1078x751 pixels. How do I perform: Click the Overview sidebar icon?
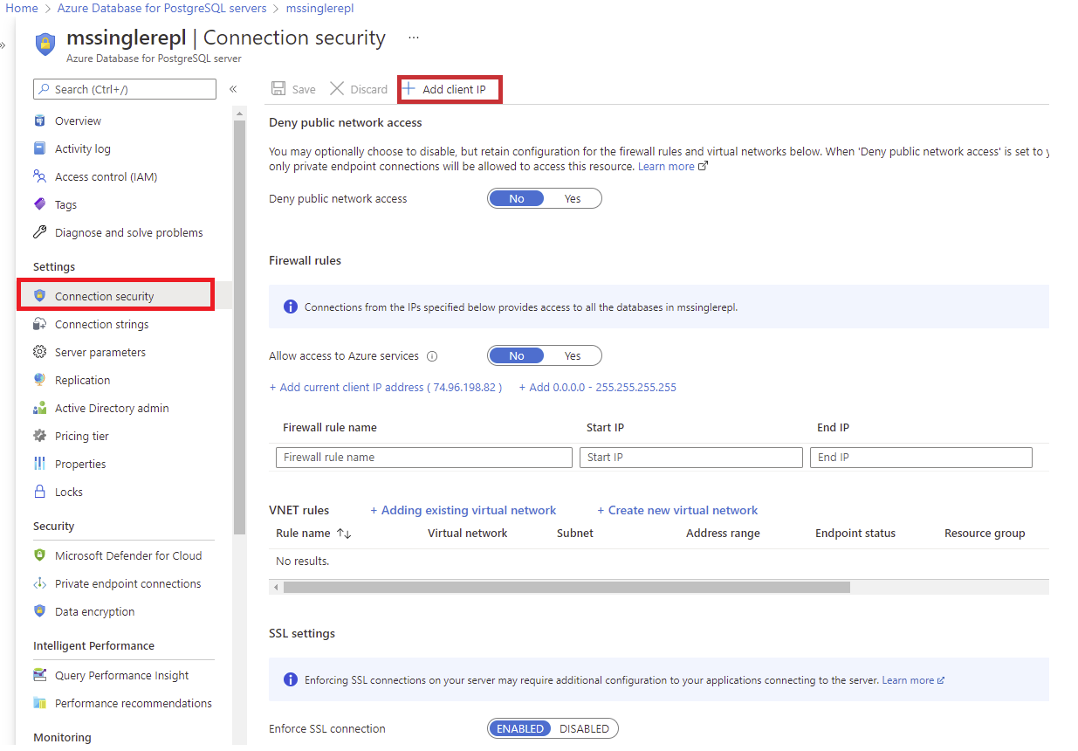point(39,121)
